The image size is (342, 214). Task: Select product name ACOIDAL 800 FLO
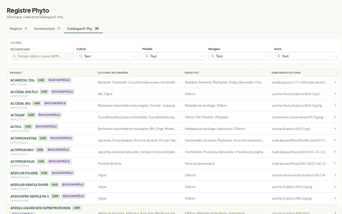click(24, 92)
